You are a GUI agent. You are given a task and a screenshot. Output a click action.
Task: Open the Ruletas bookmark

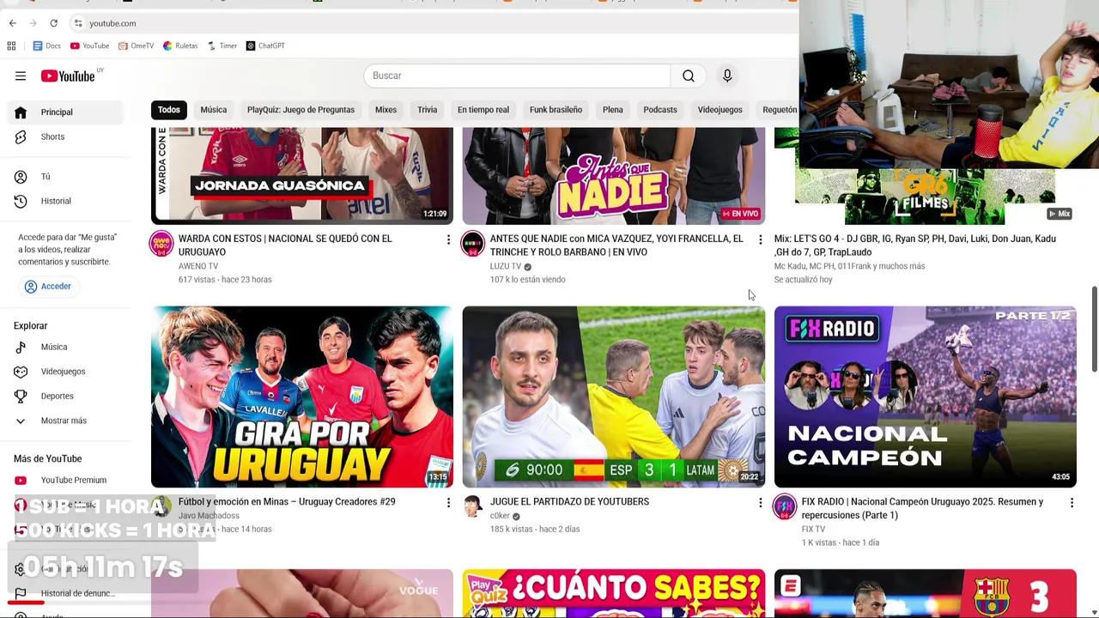(180, 45)
